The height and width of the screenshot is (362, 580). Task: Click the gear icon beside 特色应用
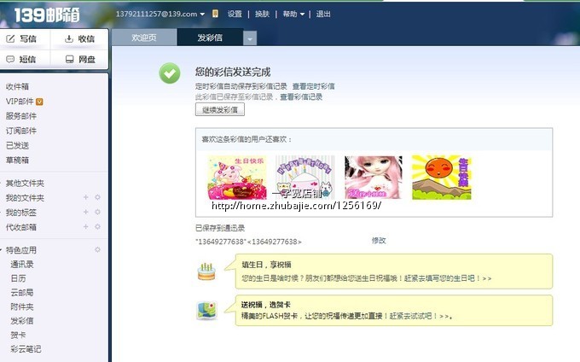[x=97, y=250]
